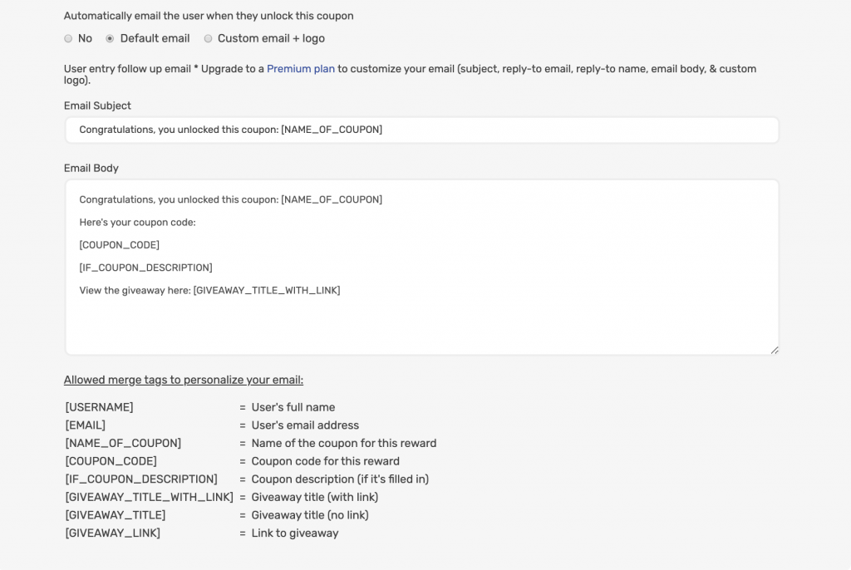Click the [EMAIL] merge tag
The height and width of the screenshot is (570, 851).
86,425
